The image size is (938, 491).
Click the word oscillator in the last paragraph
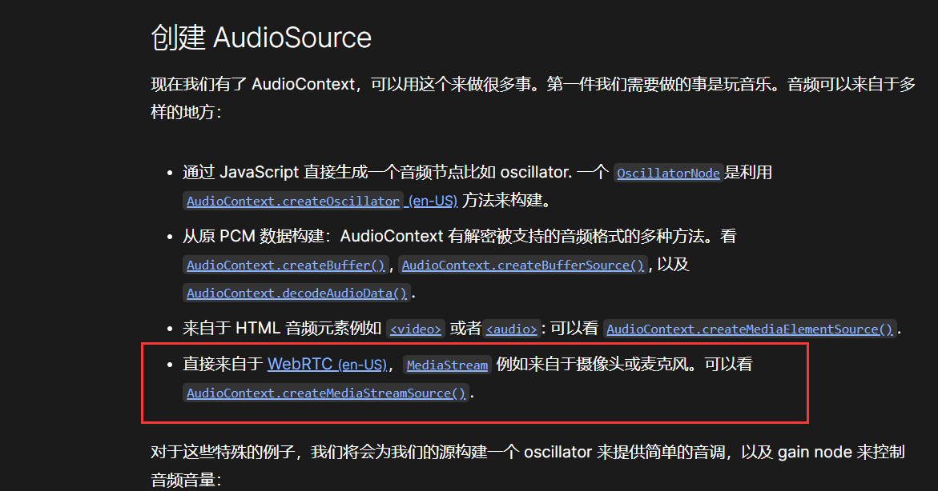click(x=558, y=452)
